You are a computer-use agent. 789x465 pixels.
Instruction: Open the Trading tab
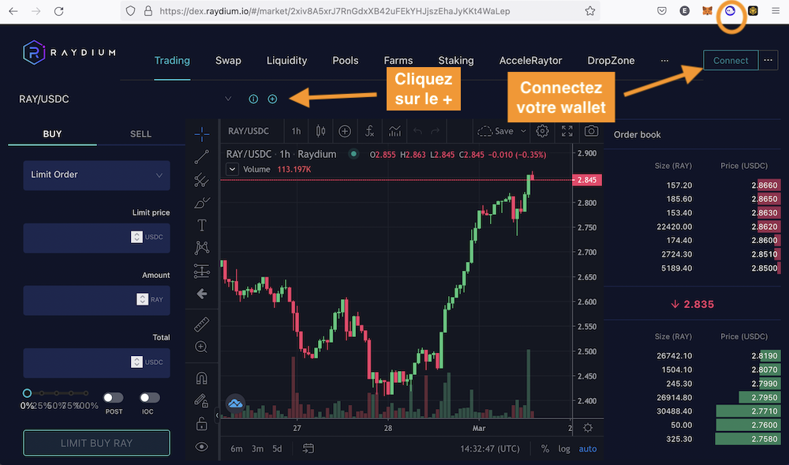pos(172,60)
